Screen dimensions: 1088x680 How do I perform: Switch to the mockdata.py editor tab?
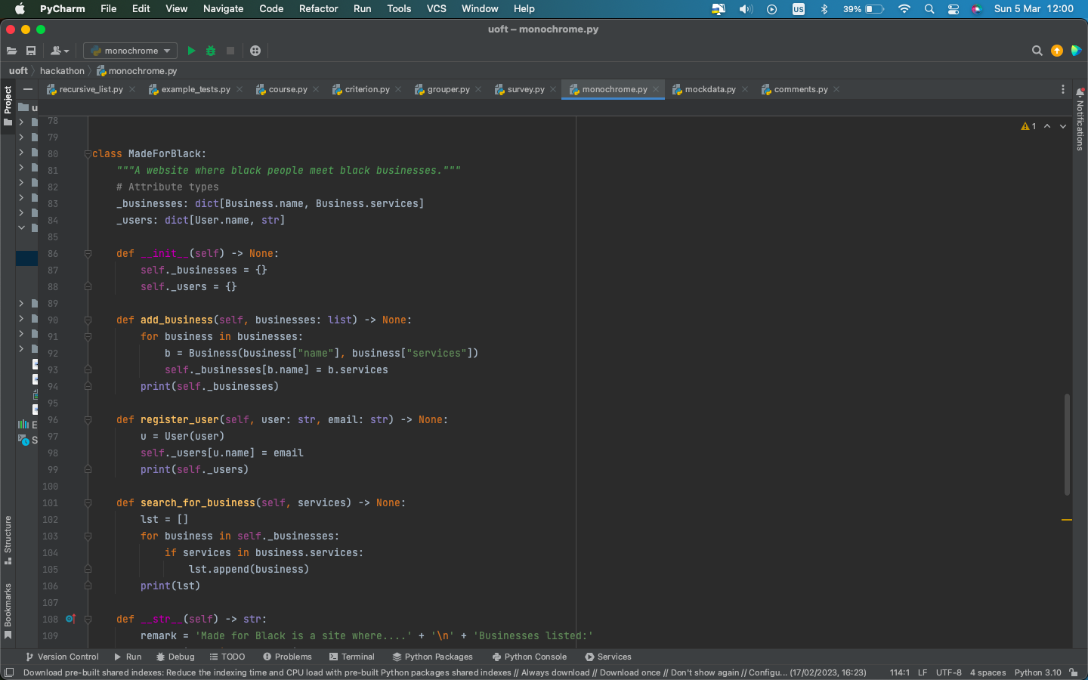tap(709, 89)
